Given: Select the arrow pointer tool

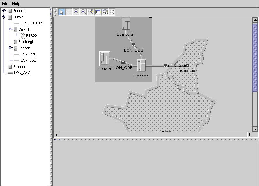Looking at the screenshot, I should (x=62, y=12).
